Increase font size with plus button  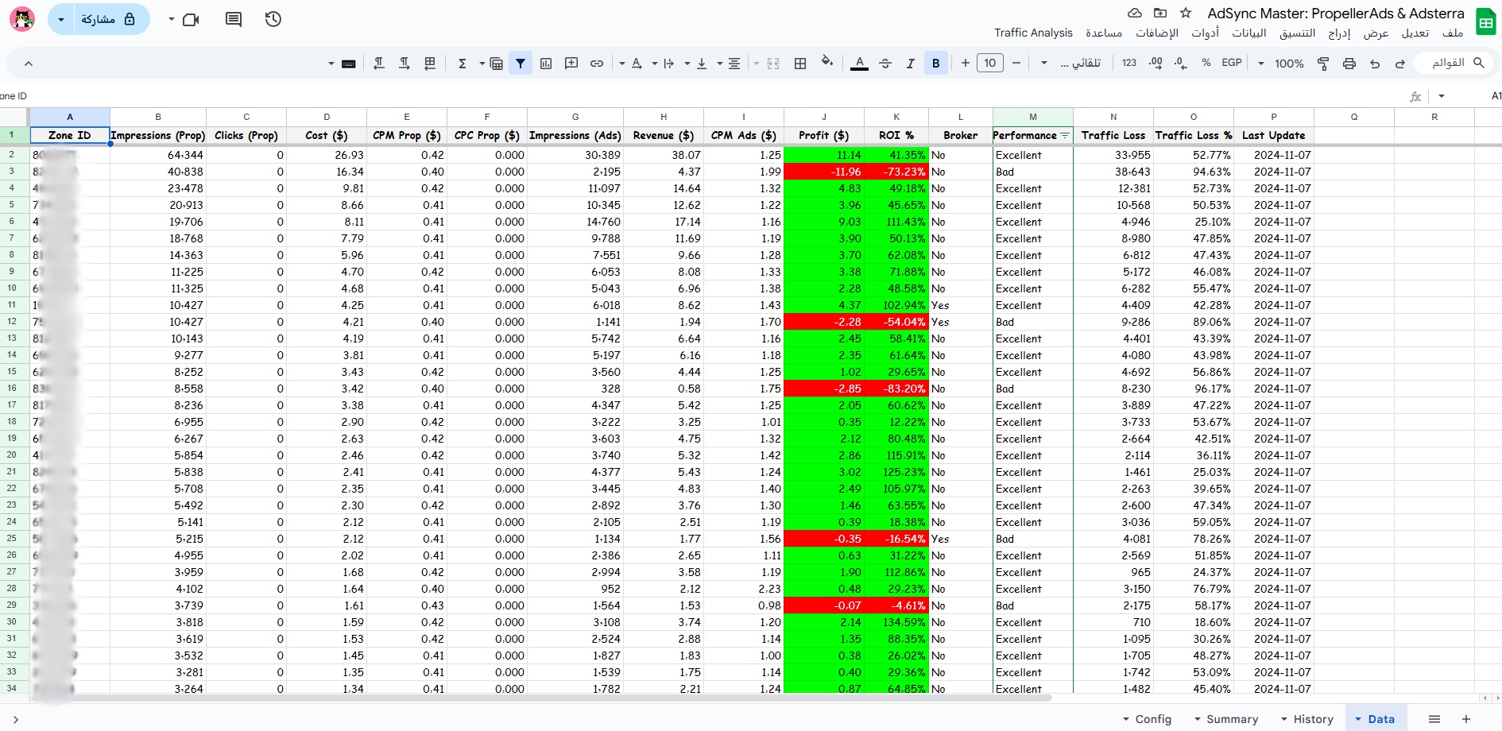[965, 63]
